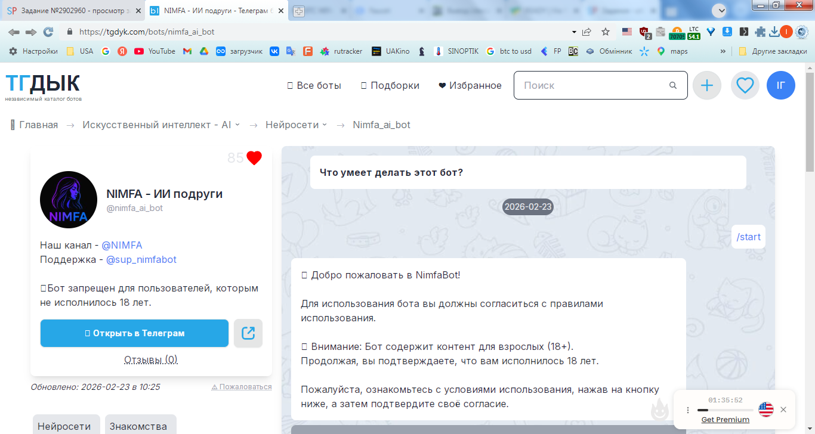815x434 pixels.
Task: Open the orange F bookmark icon
Action: [x=308, y=51]
